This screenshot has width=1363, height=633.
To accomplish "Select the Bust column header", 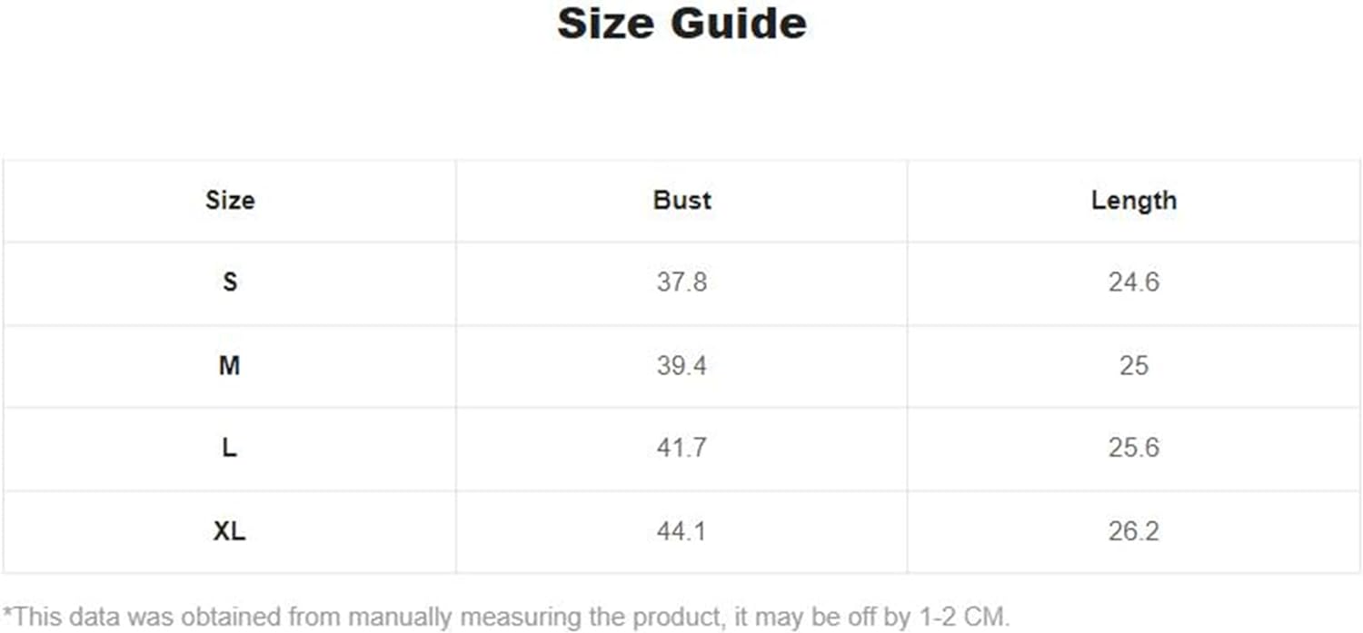I will (681, 200).
